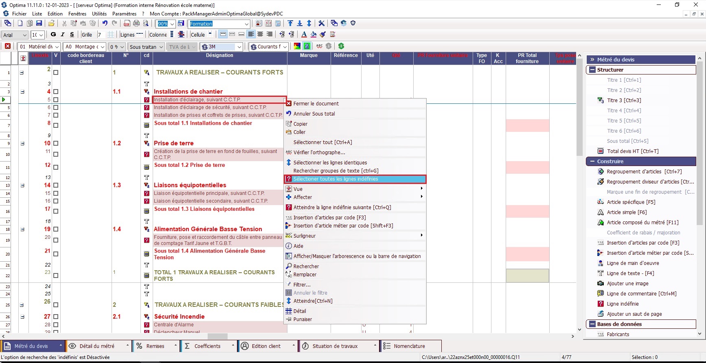Viewport: 706px width, 363px height.
Task: Click the multicolor palette icon
Action: 297,46
